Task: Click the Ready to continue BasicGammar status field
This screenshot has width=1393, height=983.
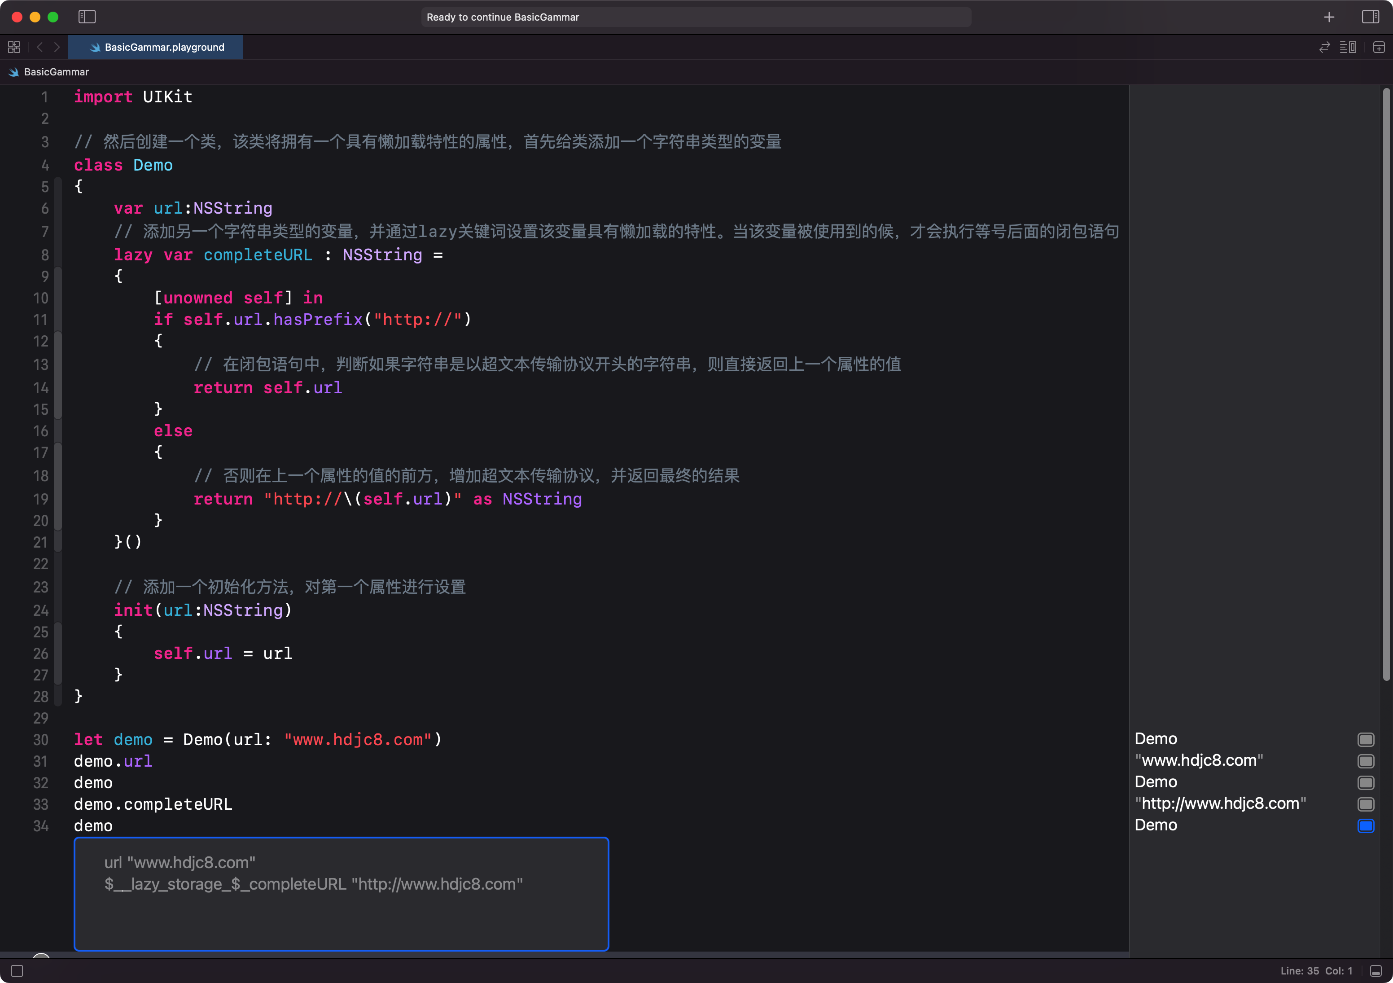Action: (x=696, y=17)
